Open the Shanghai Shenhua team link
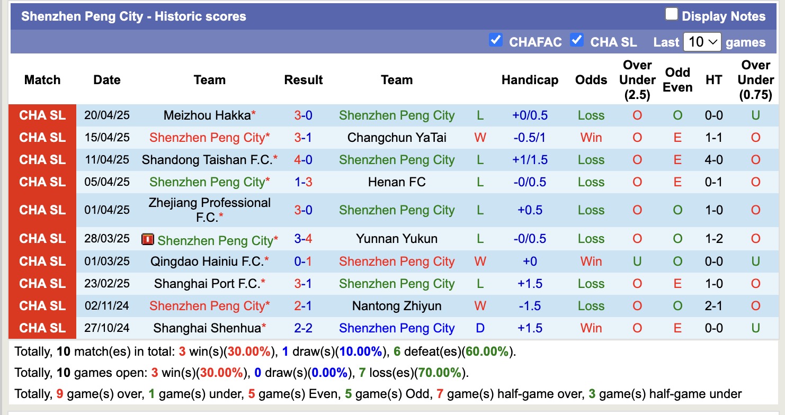785x415 pixels. (x=208, y=328)
